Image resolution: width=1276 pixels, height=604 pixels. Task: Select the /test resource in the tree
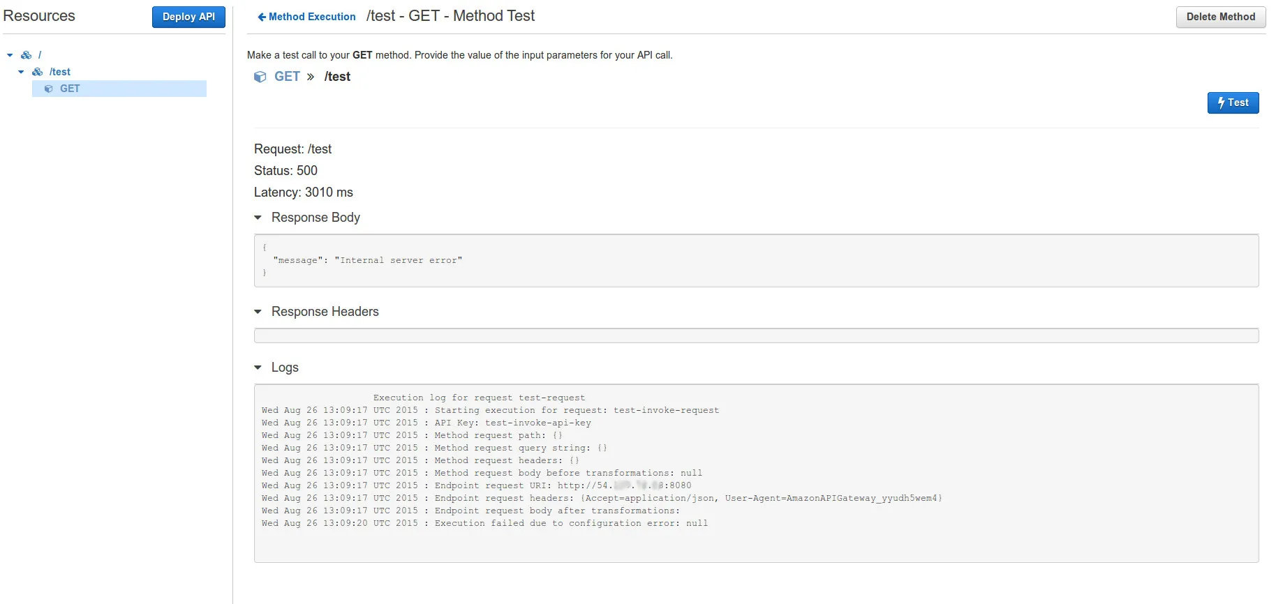60,72
